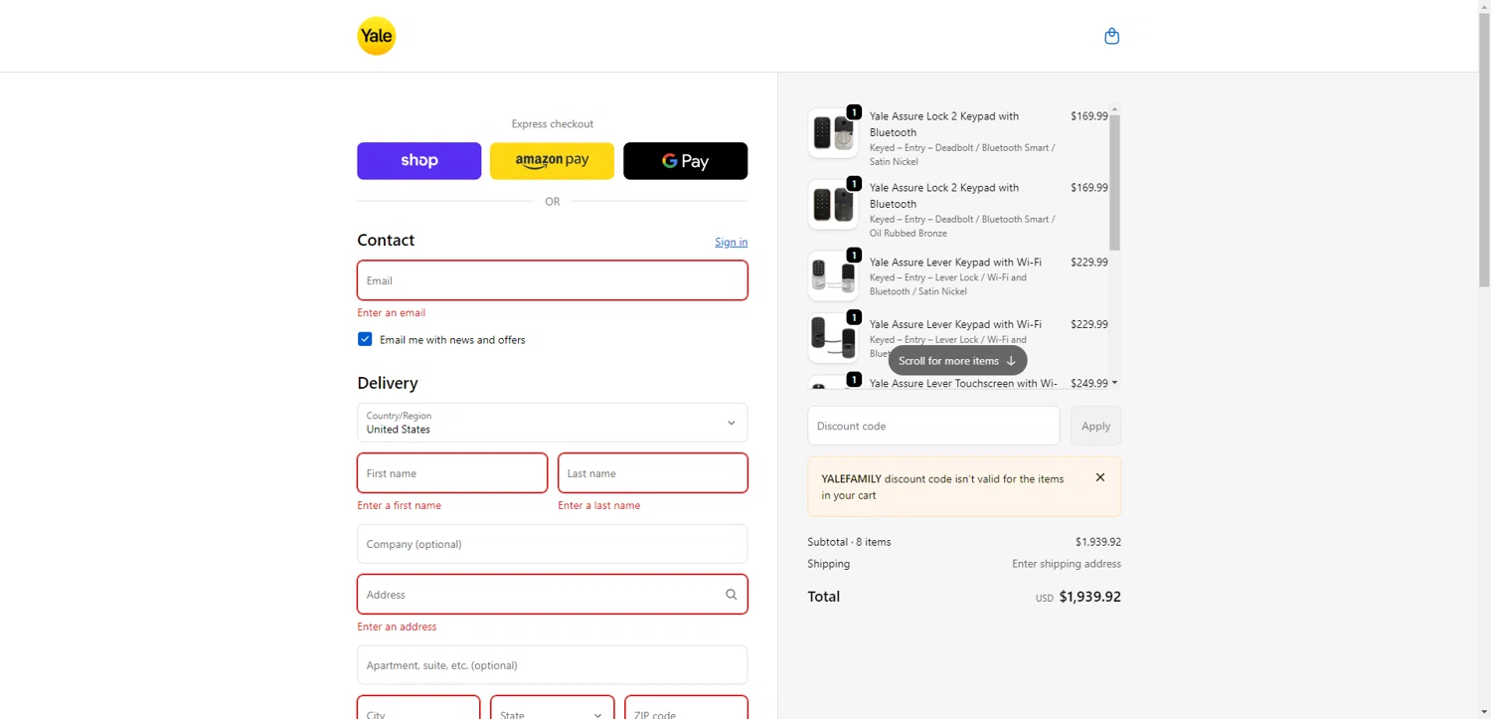Screen dimensions: 1491x719
Task: Select the Company (optional) field
Action: pos(552,544)
